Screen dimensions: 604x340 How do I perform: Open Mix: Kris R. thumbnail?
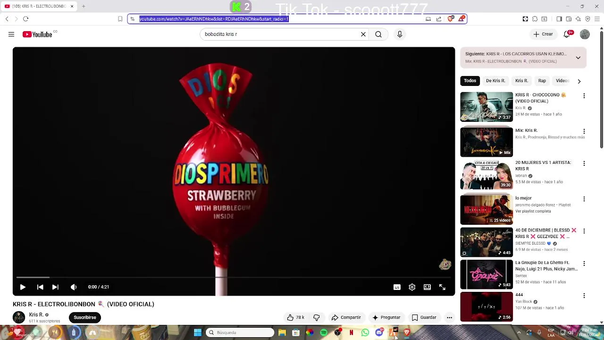coord(487,142)
